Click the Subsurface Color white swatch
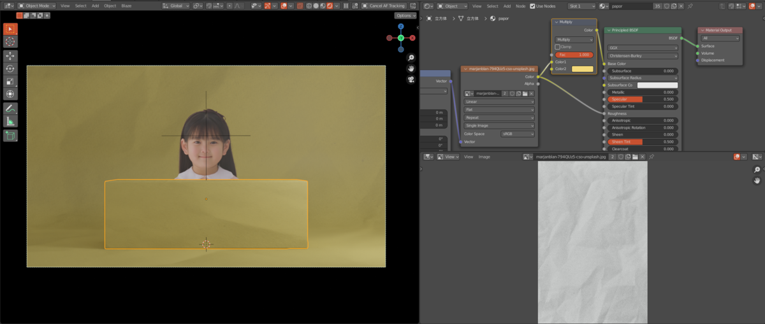 (657, 85)
